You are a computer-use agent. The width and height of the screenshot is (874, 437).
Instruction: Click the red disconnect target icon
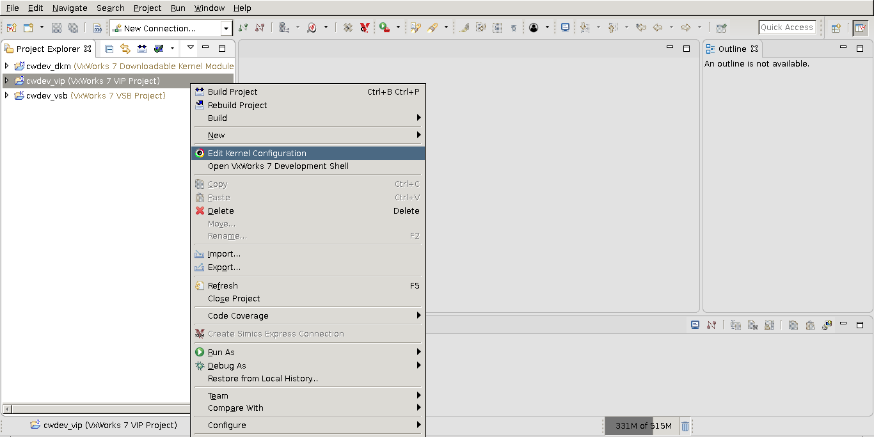tap(260, 28)
